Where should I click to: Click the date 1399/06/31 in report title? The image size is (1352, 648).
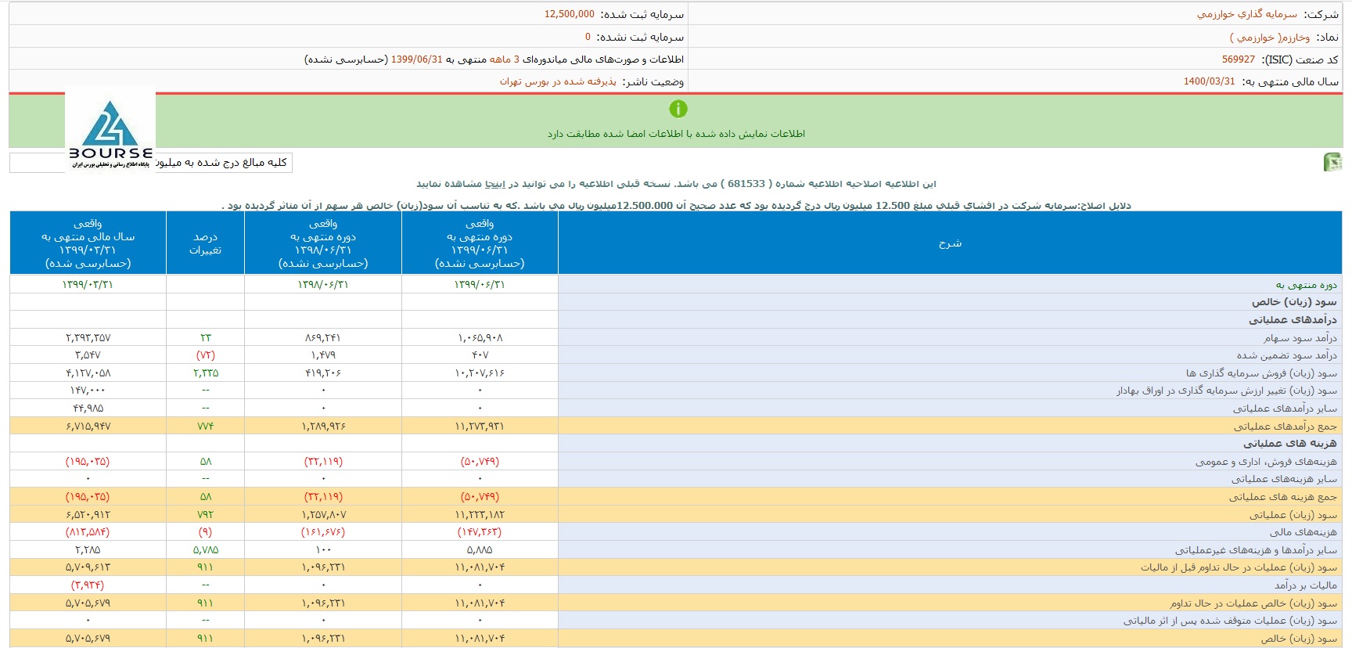pos(416,59)
